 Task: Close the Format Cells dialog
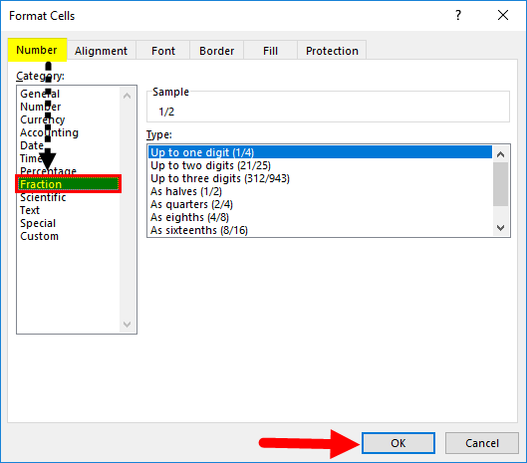click(503, 15)
